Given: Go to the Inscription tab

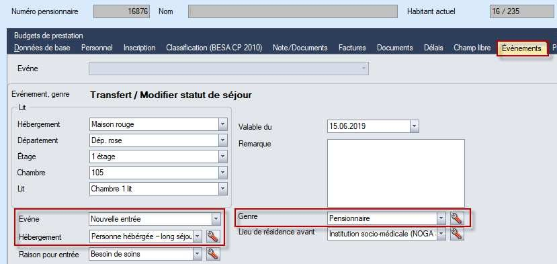Looking at the screenshot, I should 139,48.
